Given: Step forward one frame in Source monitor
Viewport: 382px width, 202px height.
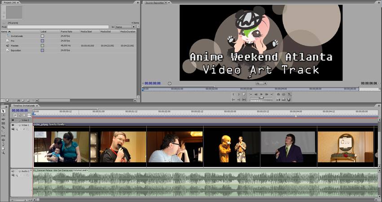Looking at the screenshot, I should (267, 94).
